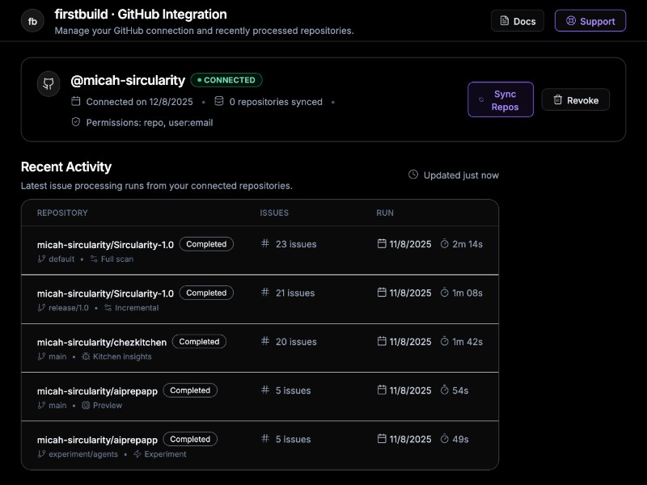Click the calendar icon next to Connected date
This screenshot has width=647, height=485.
click(76, 102)
